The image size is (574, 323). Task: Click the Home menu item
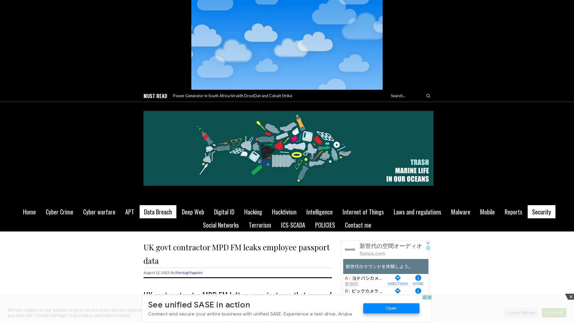click(x=29, y=212)
